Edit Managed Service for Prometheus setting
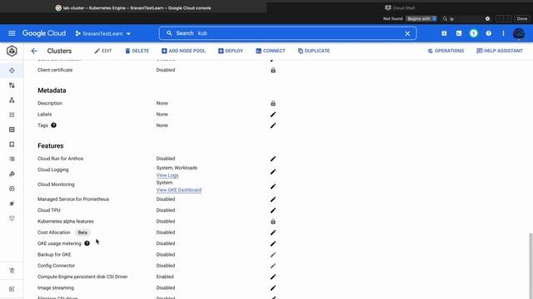This screenshot has width=533, height=299. [x=273, y=199]
